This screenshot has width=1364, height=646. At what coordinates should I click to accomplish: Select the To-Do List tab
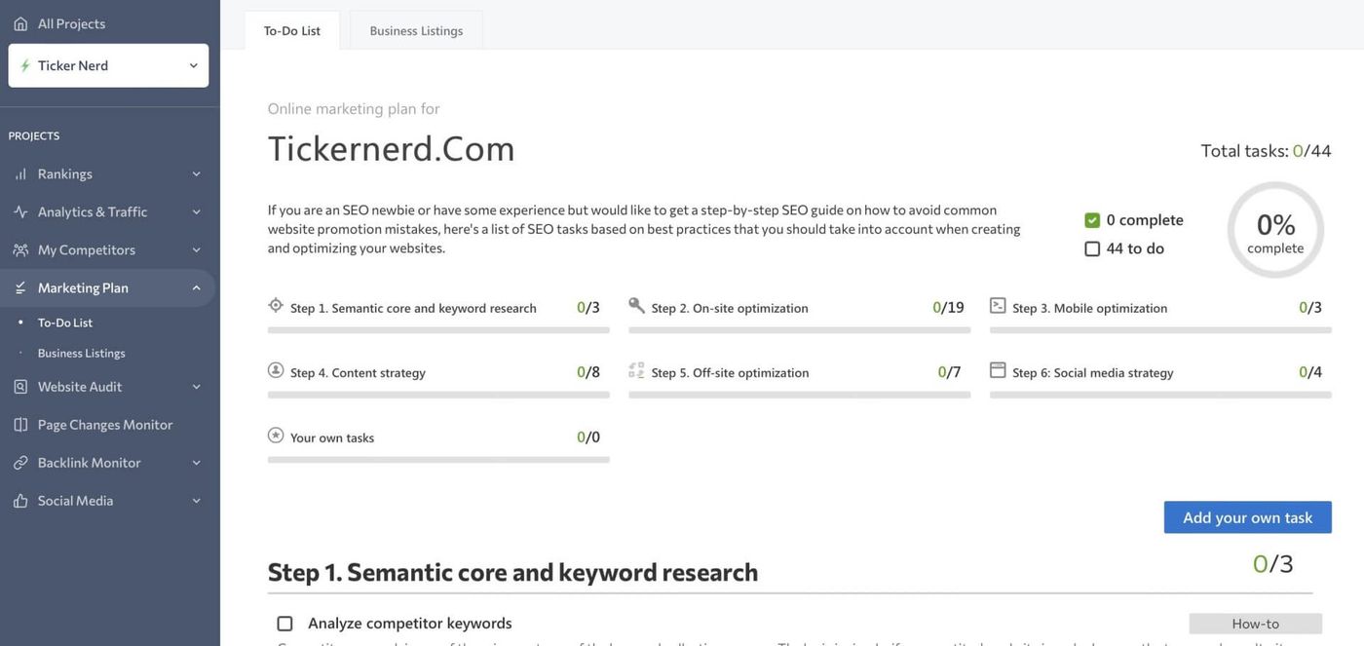292,30
